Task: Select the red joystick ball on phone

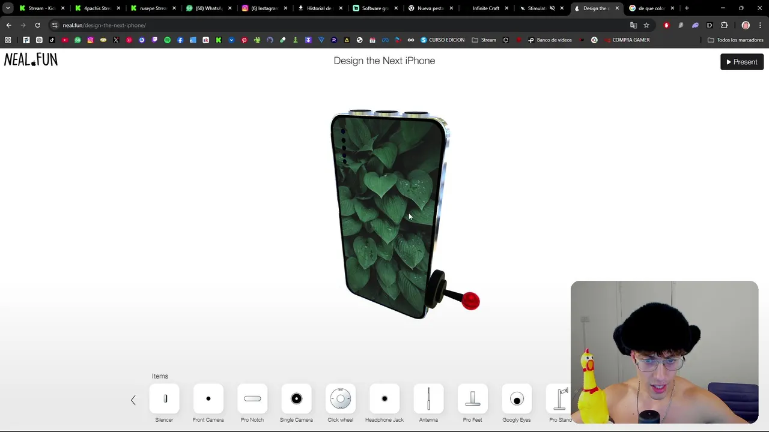Action: point(470,301)
